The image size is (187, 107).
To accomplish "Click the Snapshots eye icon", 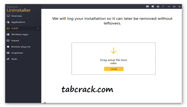I will point(8,53).
